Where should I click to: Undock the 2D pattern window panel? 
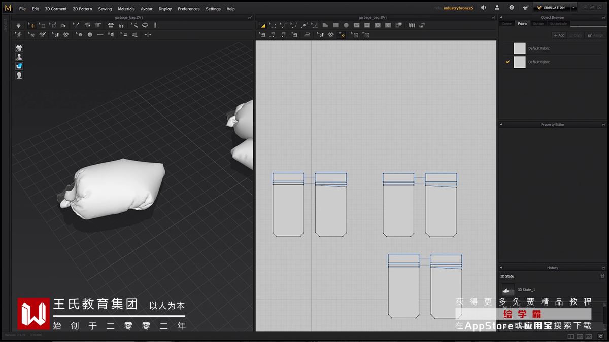[493, 17]
